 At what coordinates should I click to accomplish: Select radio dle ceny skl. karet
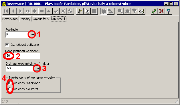point(10,89)
